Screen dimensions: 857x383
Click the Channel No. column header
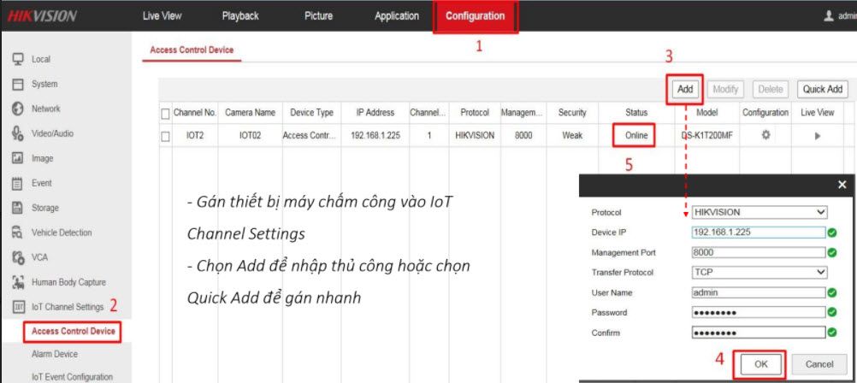click(x=195, y=113)
